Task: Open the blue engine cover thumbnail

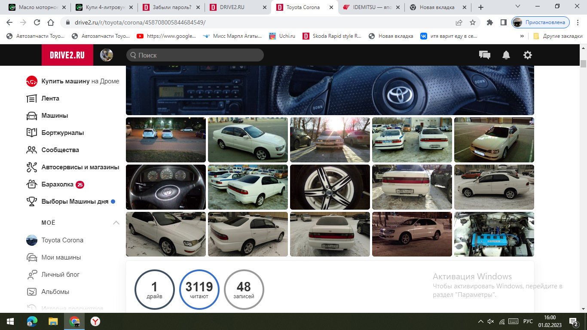Action: point(494,234)
